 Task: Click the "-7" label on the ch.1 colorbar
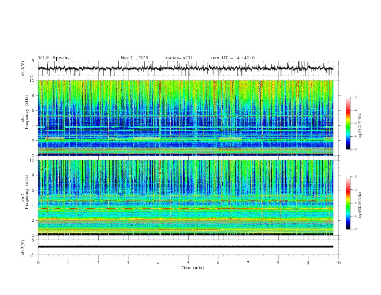pos(355,149)
